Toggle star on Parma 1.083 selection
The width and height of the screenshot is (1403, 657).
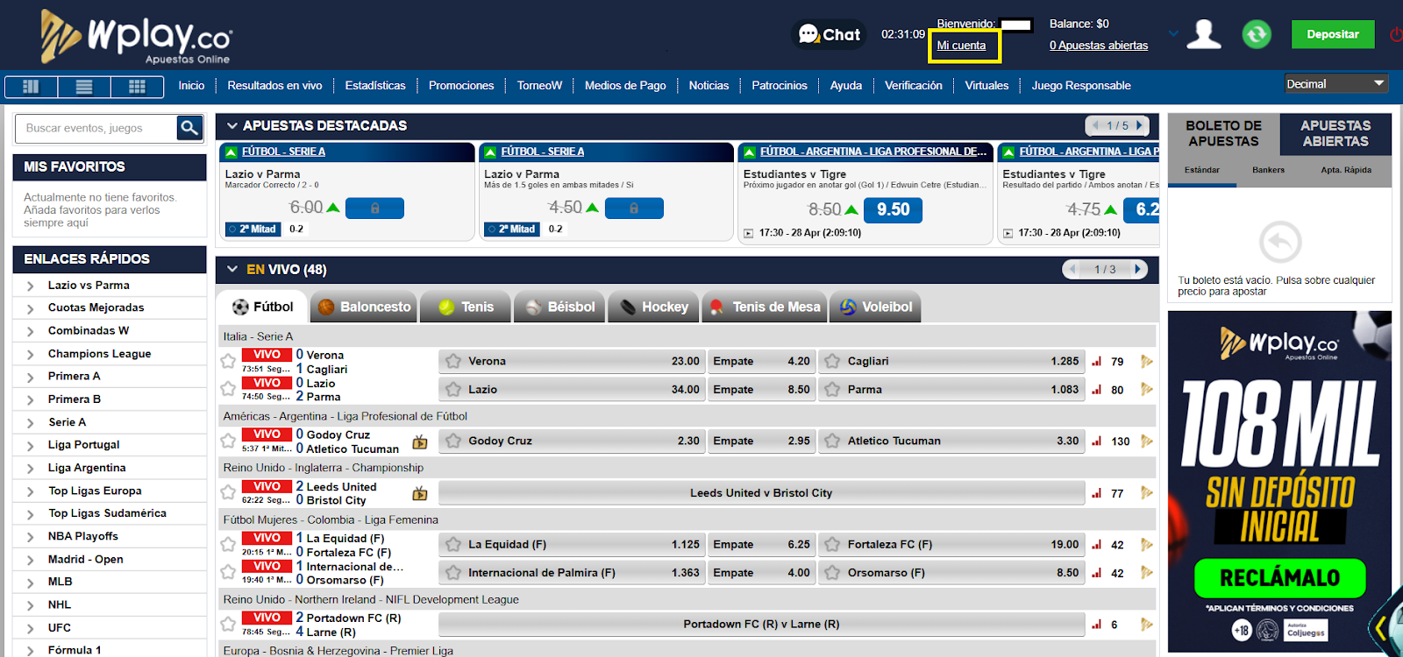tap(832, 390)
